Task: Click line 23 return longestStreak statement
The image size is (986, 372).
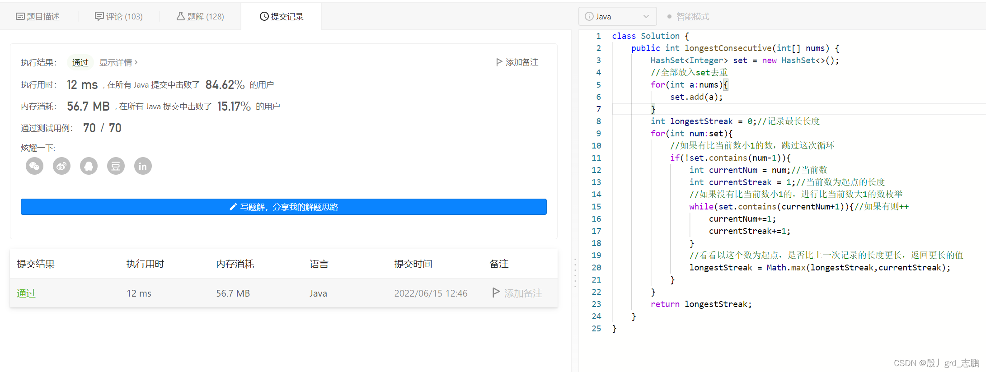Action: 701,304
